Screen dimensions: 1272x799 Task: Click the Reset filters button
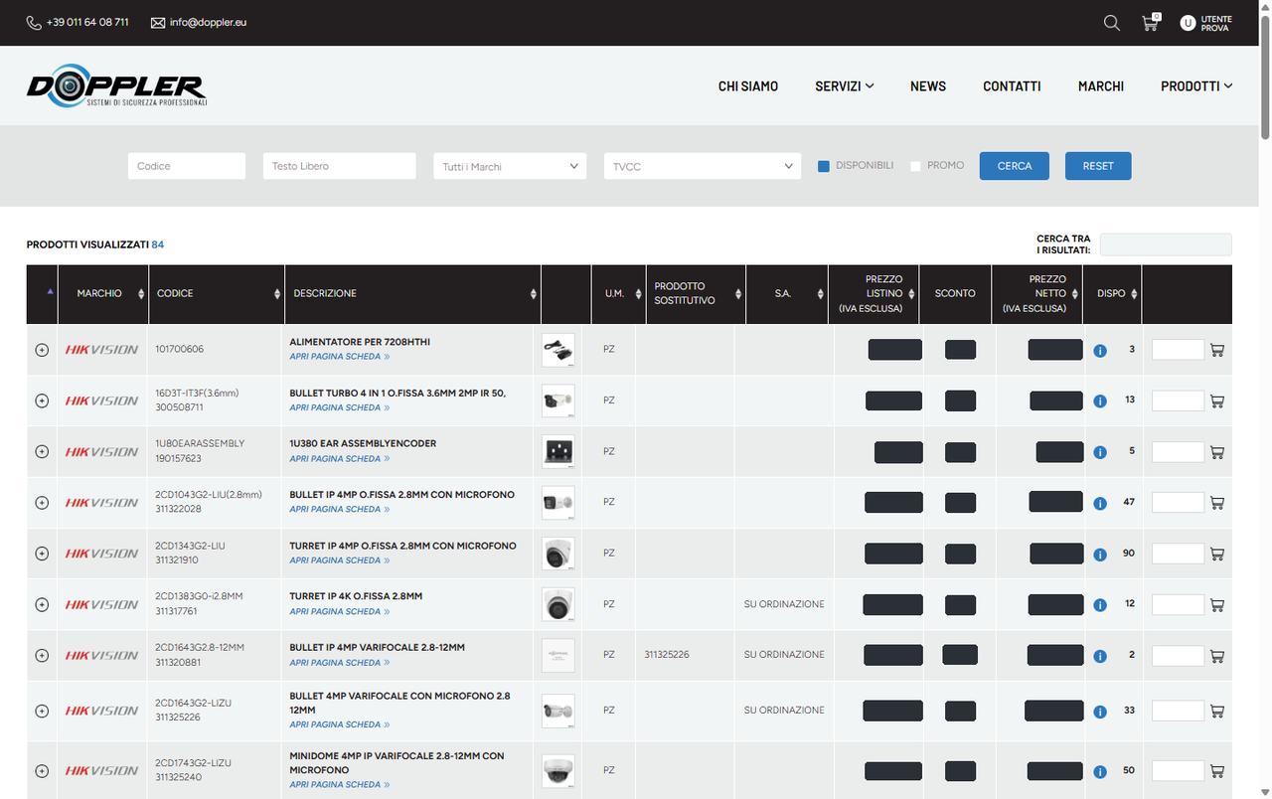click(1098, 166)
